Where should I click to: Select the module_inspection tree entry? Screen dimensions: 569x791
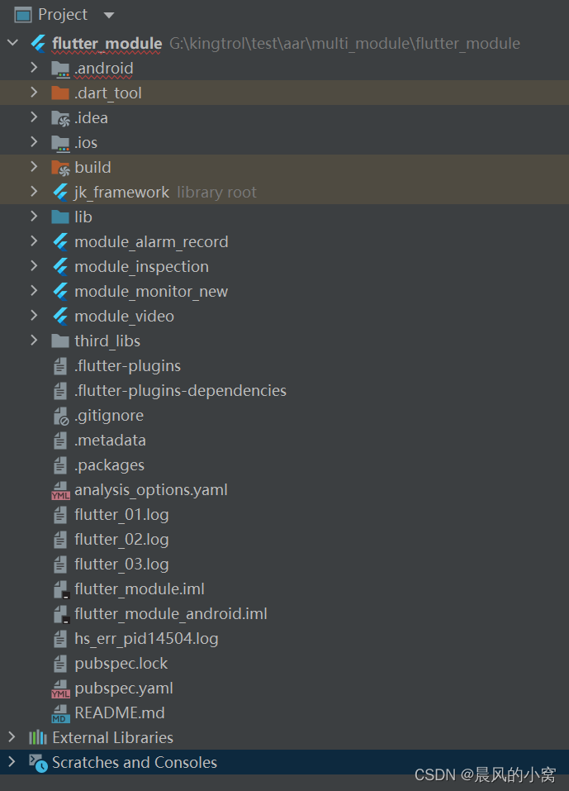[284, 266]
